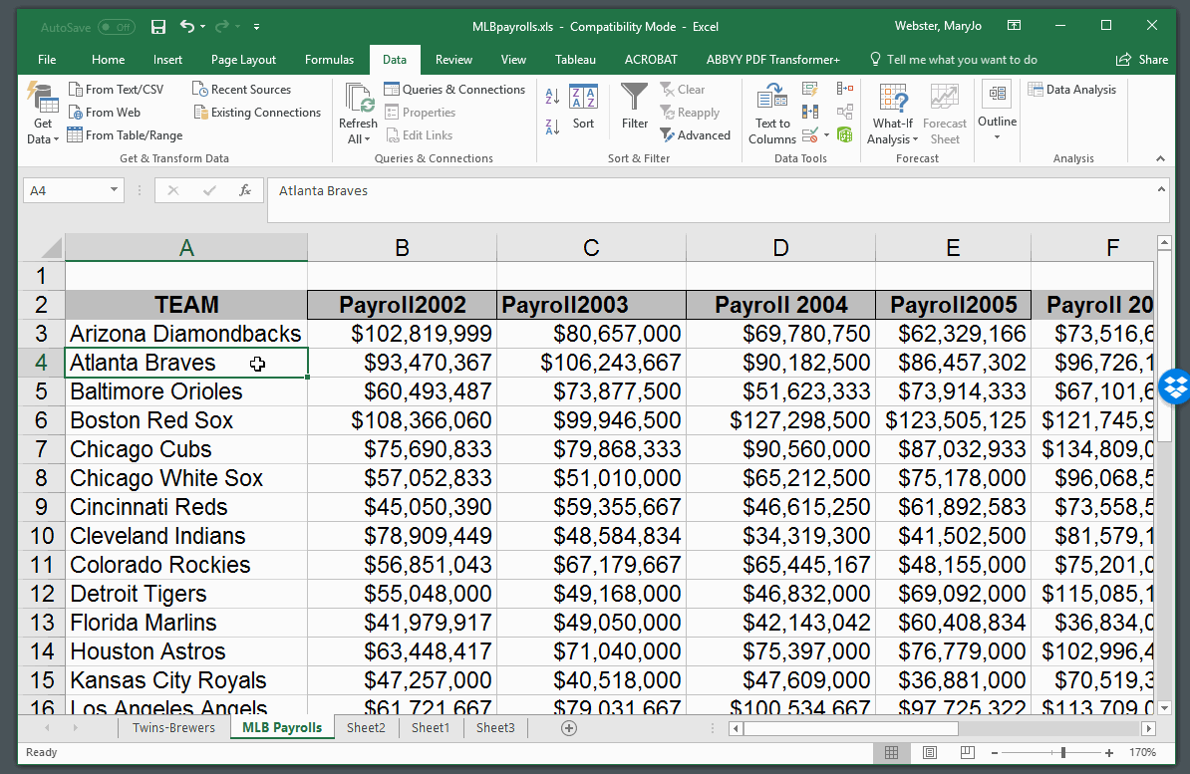The width and height of the screenshot is (1190, 774).
Task: Open the Tableau tab
Action: click(x=575, y=59)
